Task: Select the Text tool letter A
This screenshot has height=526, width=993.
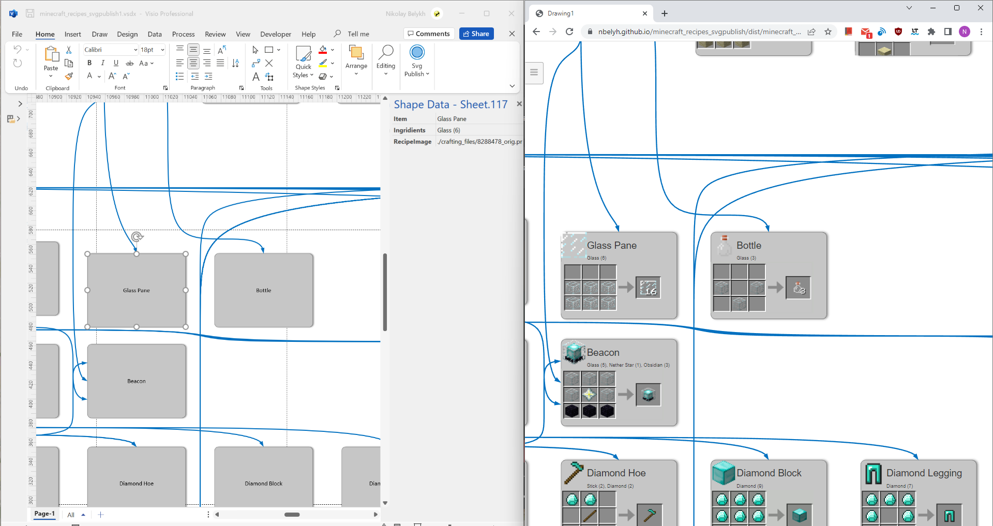Action: tap(255, 77)
